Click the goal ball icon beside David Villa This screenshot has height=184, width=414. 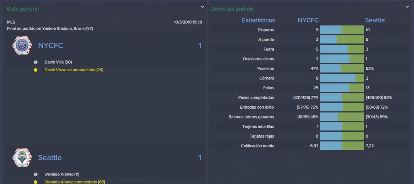(x=36, y=62)
